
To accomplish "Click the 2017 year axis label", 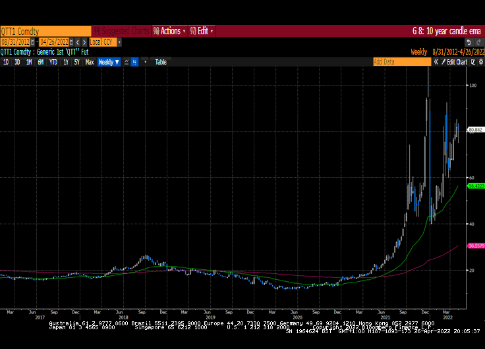I will 40,317.
